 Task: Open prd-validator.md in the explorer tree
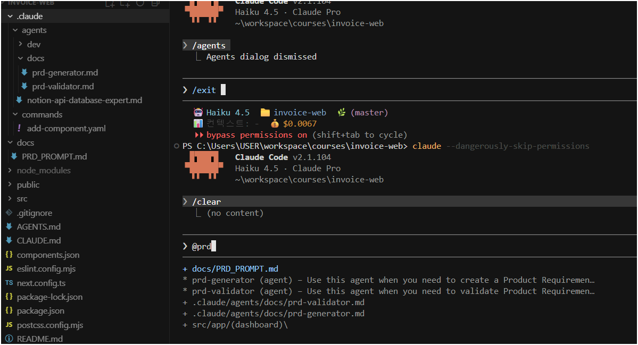pyautogui.click(x=63, y=86)
